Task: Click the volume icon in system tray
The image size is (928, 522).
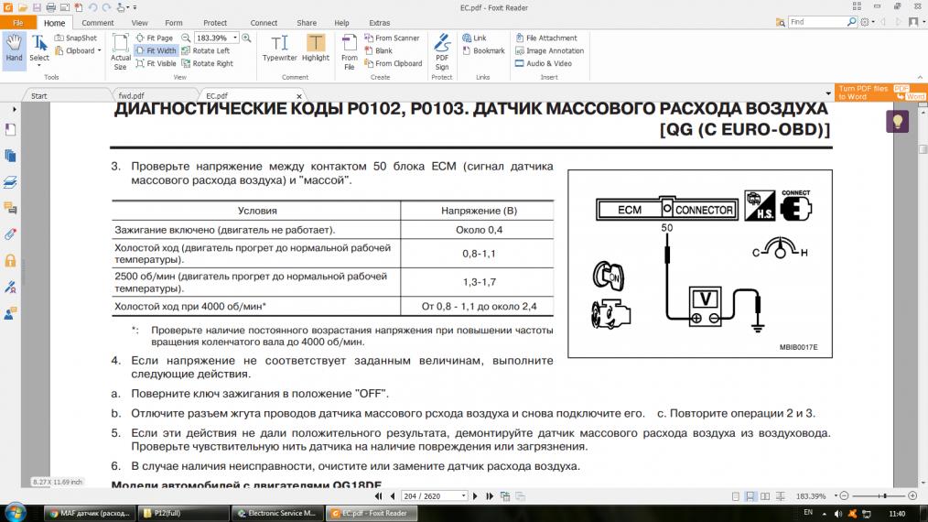Action: 838,514
